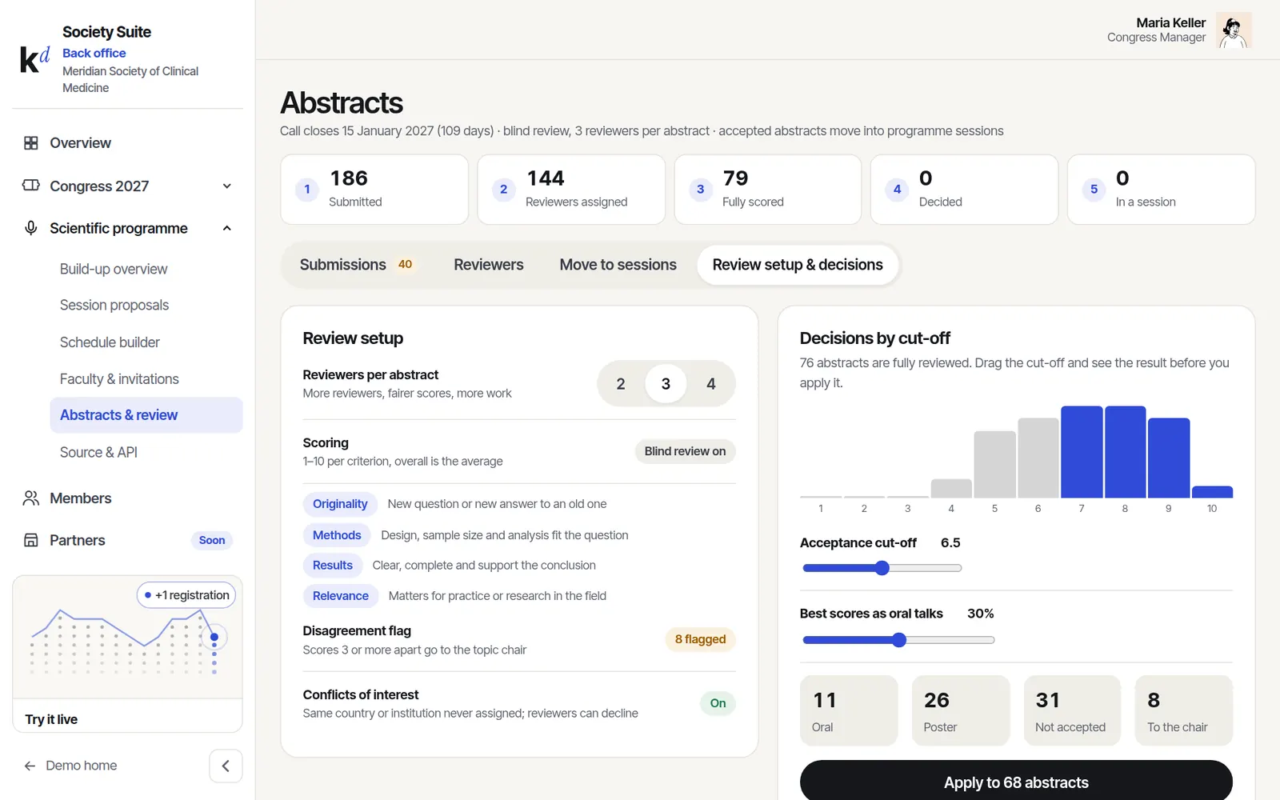Open the 8 flagged disagreements badge
Screen dimensions: 1280x800
700,639
